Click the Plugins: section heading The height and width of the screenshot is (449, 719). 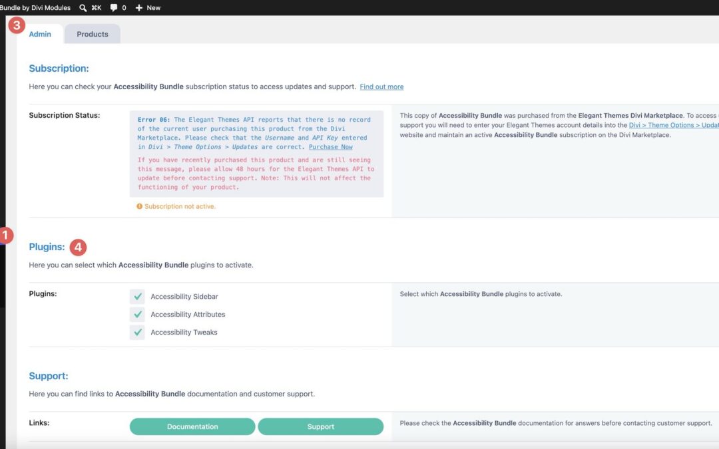click(x=47, y=247)
